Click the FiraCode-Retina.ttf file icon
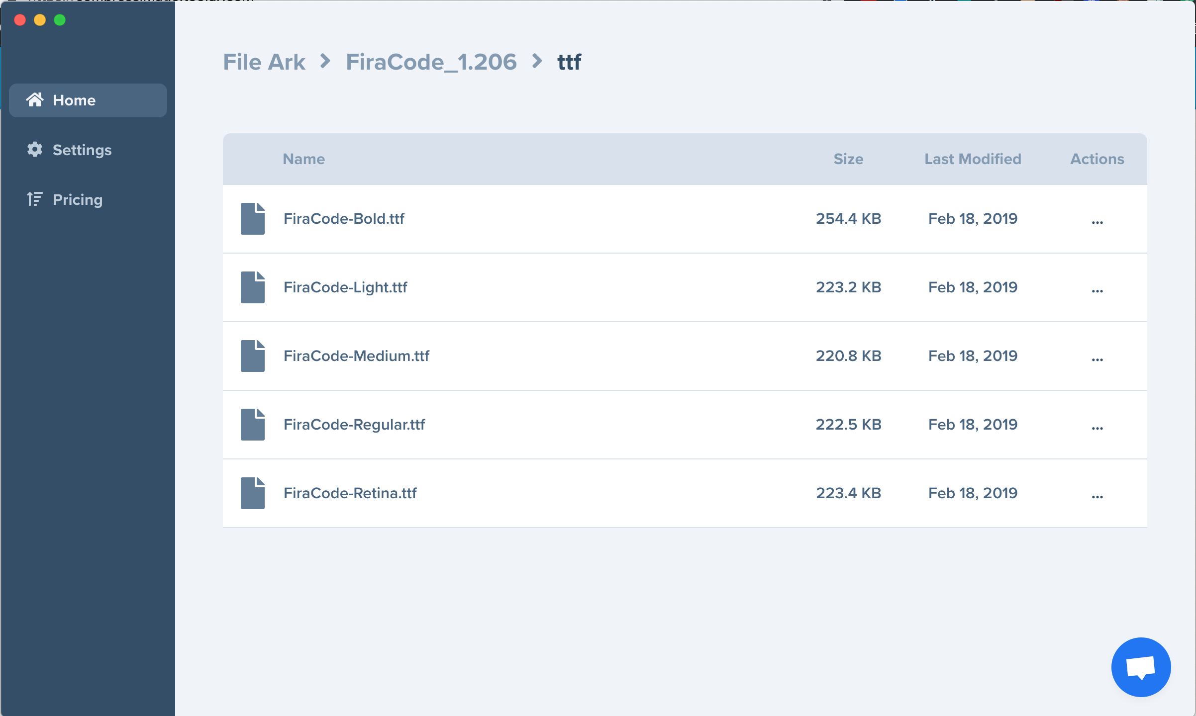 coord(252,493)
